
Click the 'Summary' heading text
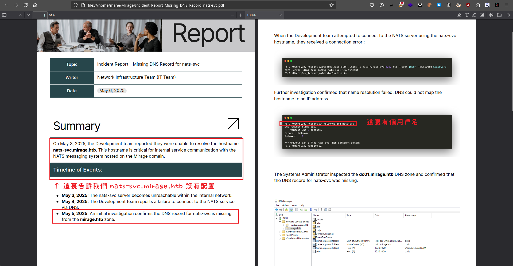click(x=77, y=126)
